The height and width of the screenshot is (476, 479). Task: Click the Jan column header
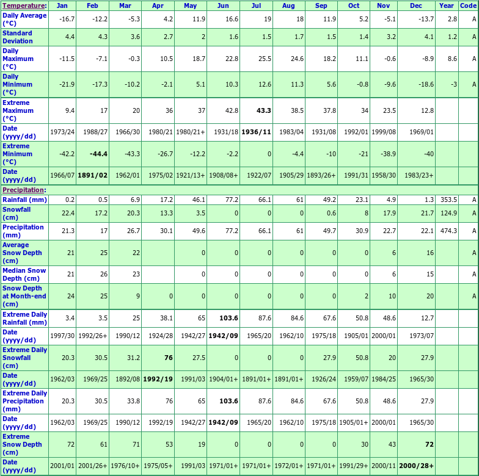tap(62, 5)
